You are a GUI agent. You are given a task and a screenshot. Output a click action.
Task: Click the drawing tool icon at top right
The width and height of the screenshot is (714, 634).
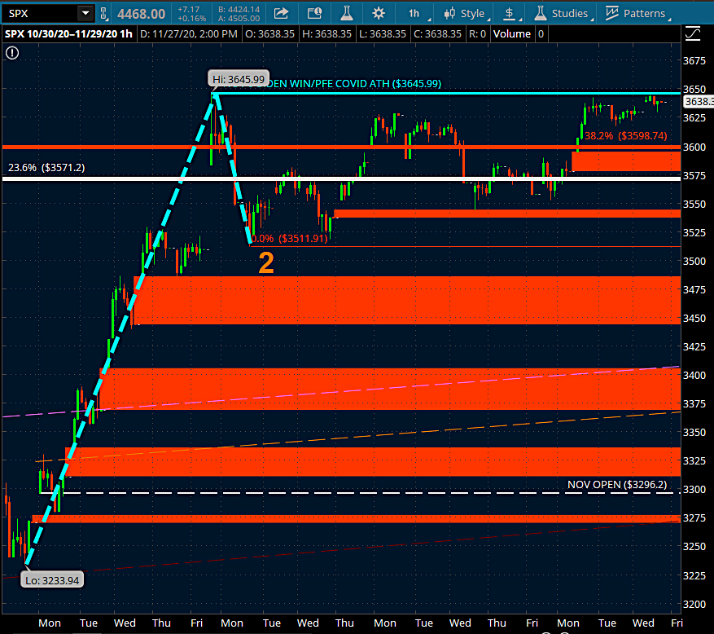tap(692, 34)
